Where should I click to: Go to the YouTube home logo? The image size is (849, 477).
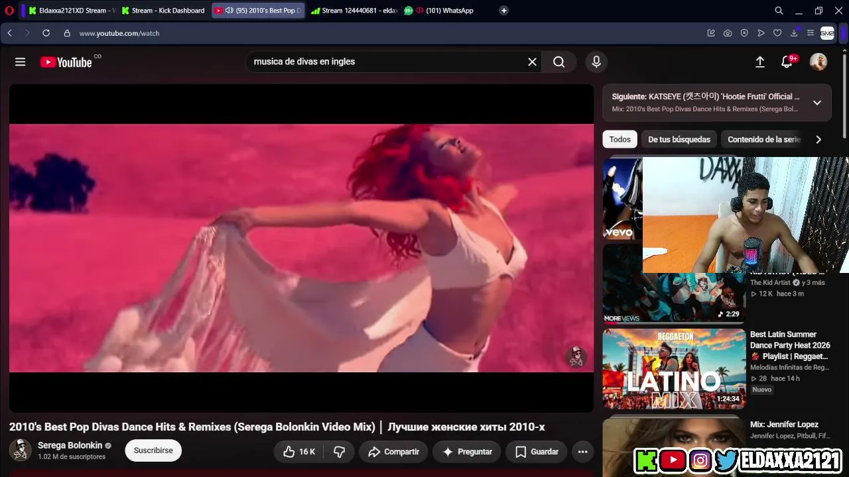(x=66, y=62)
